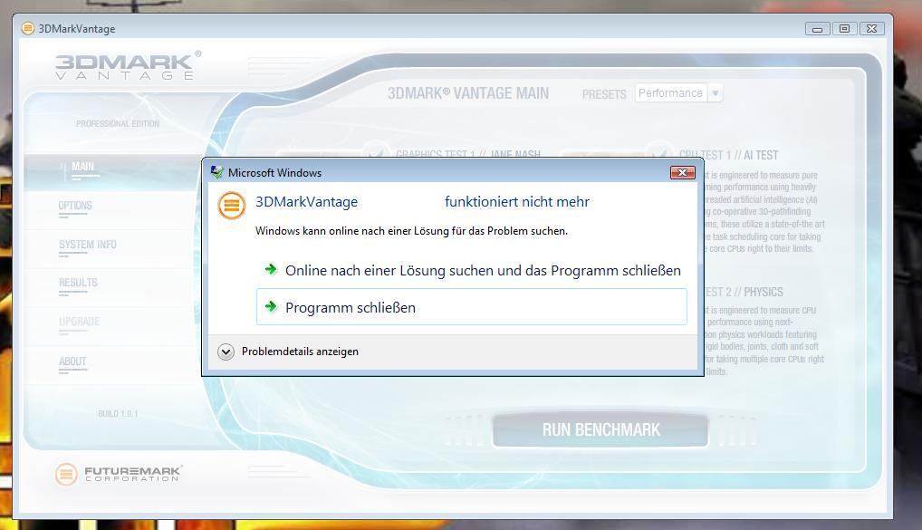The image size is (922, 530).
Task: Minimize the 3DMarkVantage window
Action: point(817,29)
